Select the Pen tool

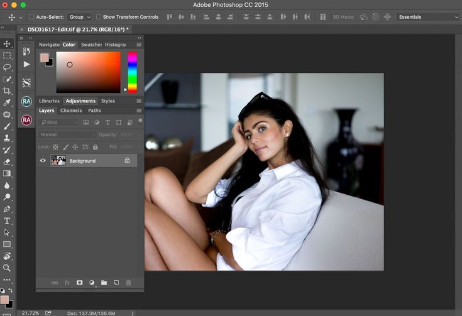point(7,209)
